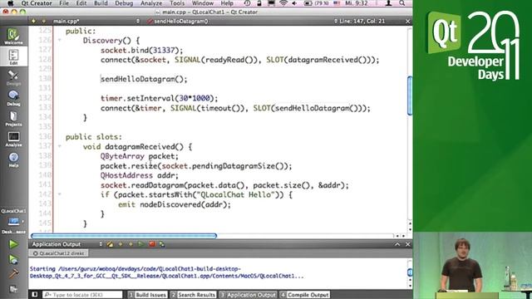Collapse the if packet.startsWith fold marker
This screenshot has width=532, height=299.
tap(59, 194)
